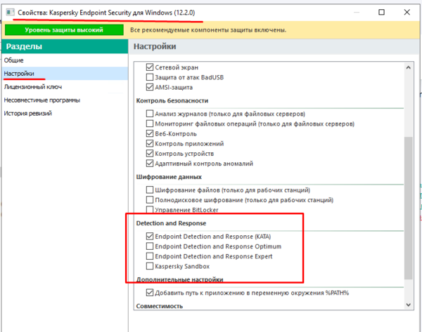Uncheck Контроль приложений
Image resolution: width=422 pixels, height=332 pixels.
tap(150, 143)
